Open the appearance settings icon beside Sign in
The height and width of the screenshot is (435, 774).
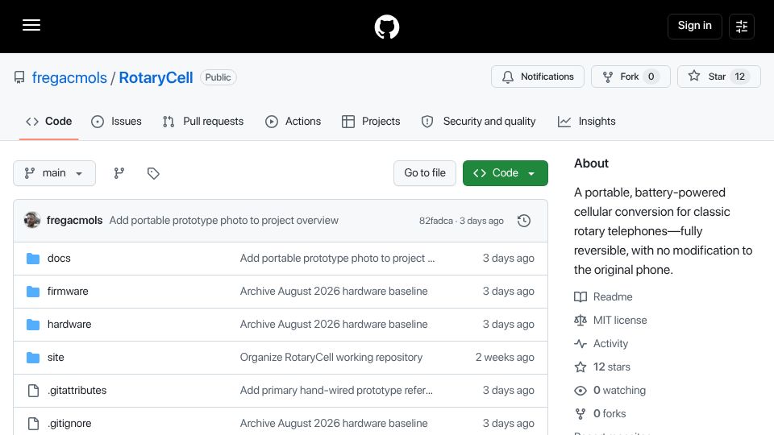pos(742,26)
